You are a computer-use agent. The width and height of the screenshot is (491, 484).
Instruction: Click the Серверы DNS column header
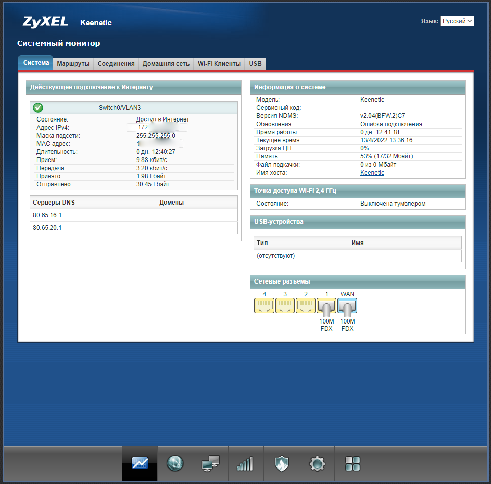54,203
